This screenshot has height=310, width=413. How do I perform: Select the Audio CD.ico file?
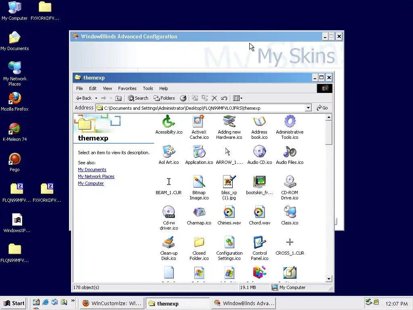coord(259,155)
